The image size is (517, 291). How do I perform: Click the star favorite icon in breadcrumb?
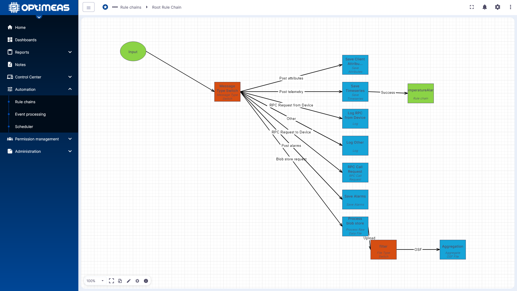point(105,7)
